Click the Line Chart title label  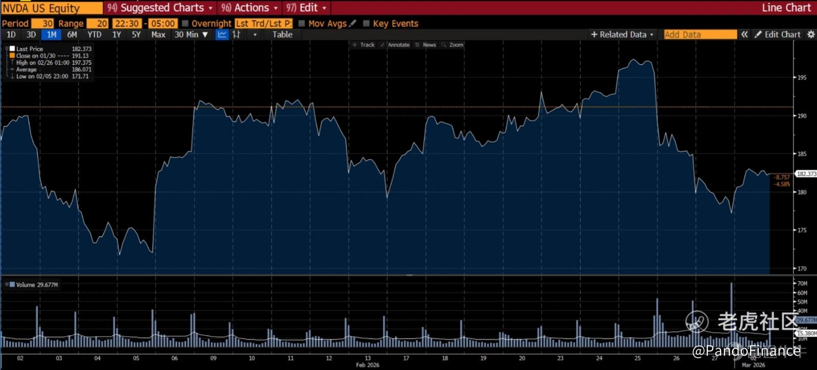tap(786, 8)
